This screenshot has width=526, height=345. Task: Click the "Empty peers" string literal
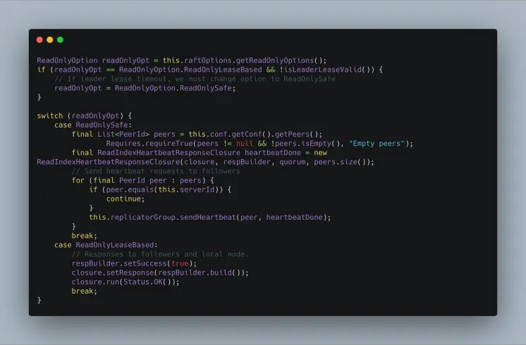(377, 144)
